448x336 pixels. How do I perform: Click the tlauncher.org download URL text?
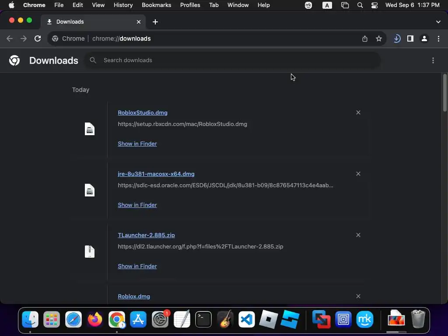click(200, 247)
